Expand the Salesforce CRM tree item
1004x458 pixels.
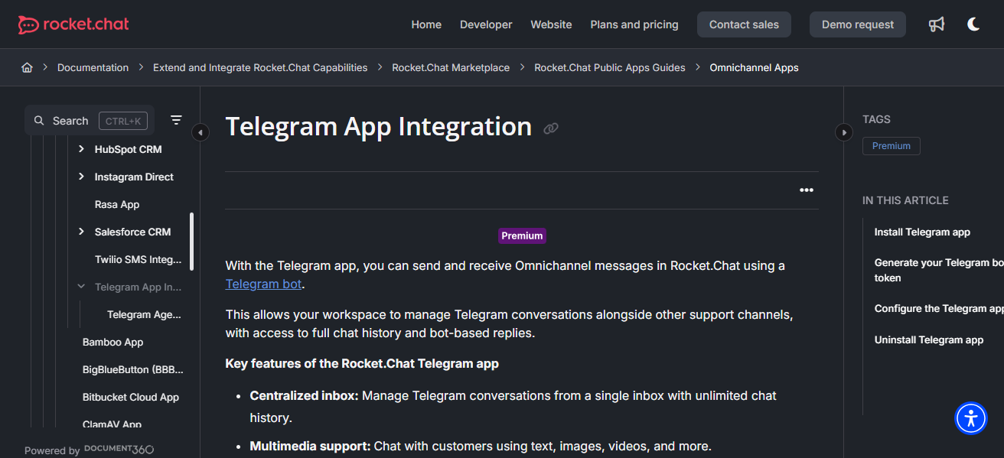coord(81,232)
